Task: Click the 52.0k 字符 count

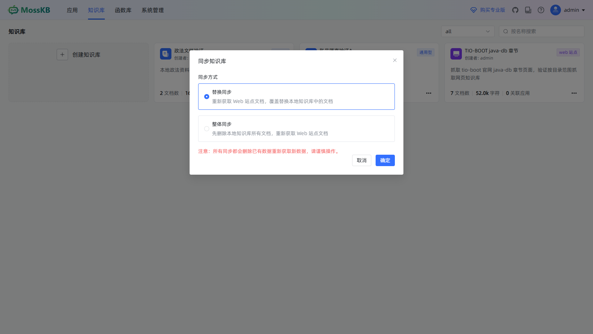Action: (x=488, y=93)
